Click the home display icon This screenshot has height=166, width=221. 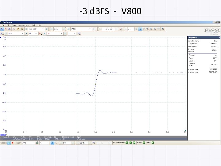22,29
